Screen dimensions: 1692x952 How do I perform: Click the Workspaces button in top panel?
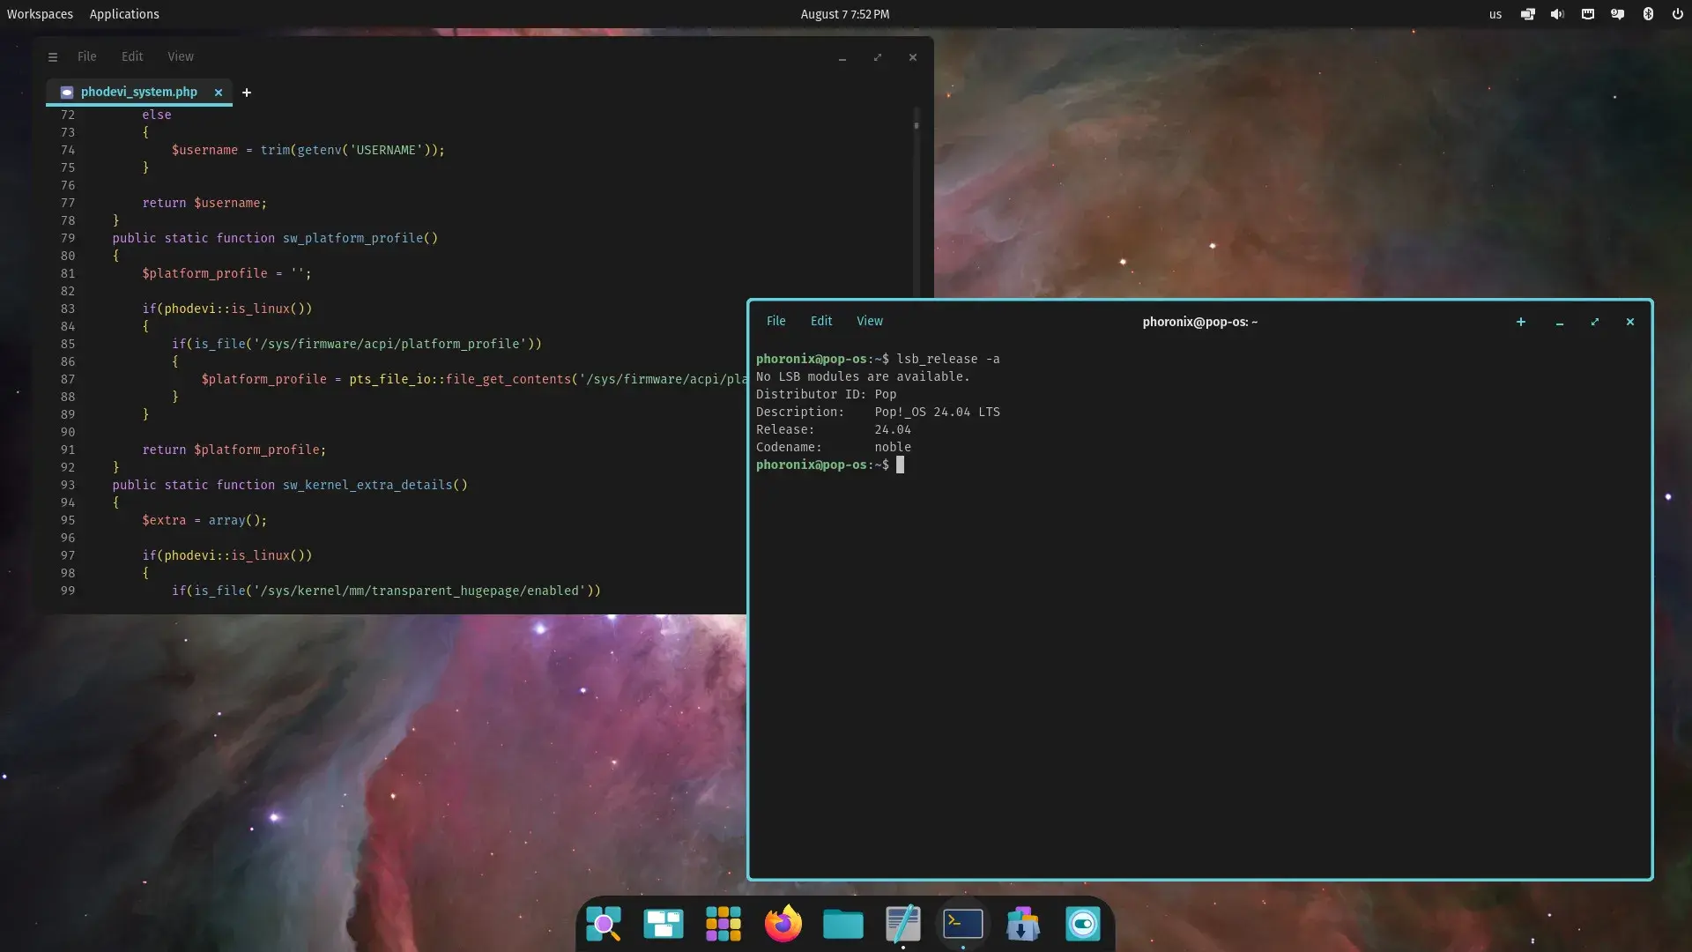40,14
